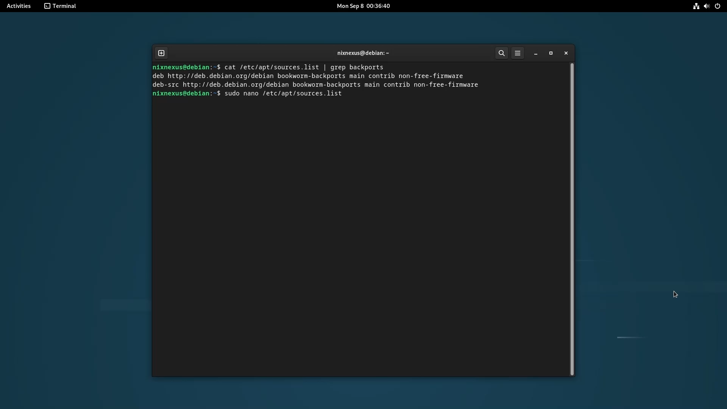Click the sudo nano command line
This screenshot has width=727, height=409.
pos(283,94)
